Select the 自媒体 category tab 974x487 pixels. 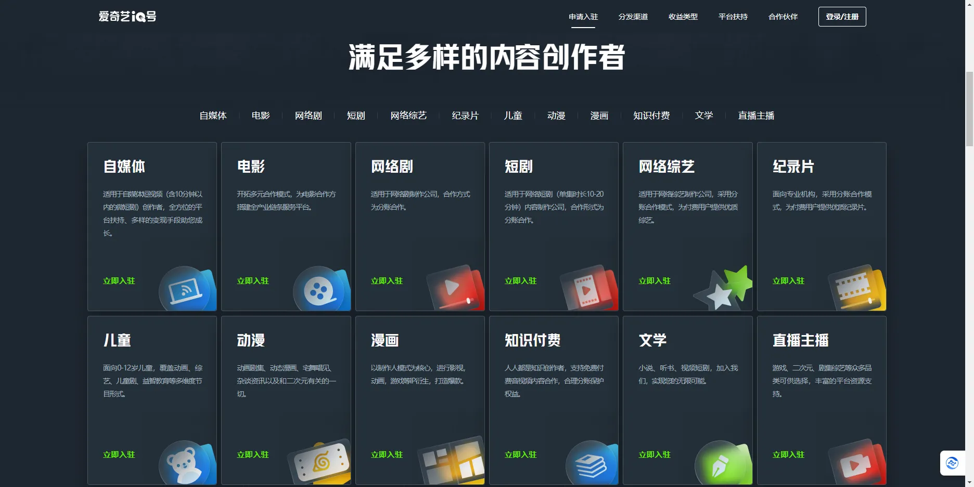213,116
